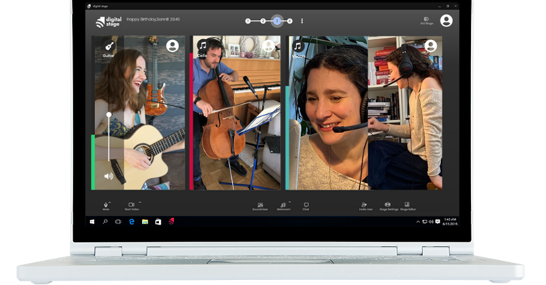Open the cellist's profile avatar
The image size is (546, 285).
pyautogui.click(x=268, y=46)
